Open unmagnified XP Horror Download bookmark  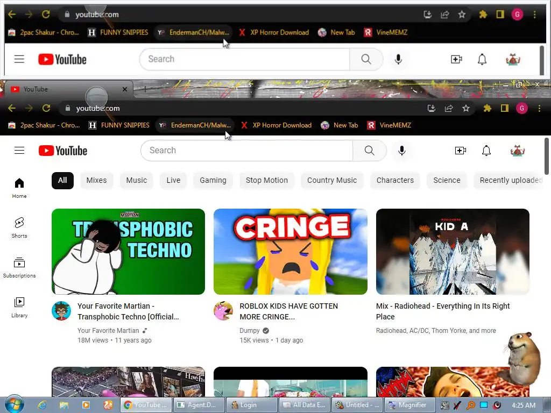(x=276, y=125)
